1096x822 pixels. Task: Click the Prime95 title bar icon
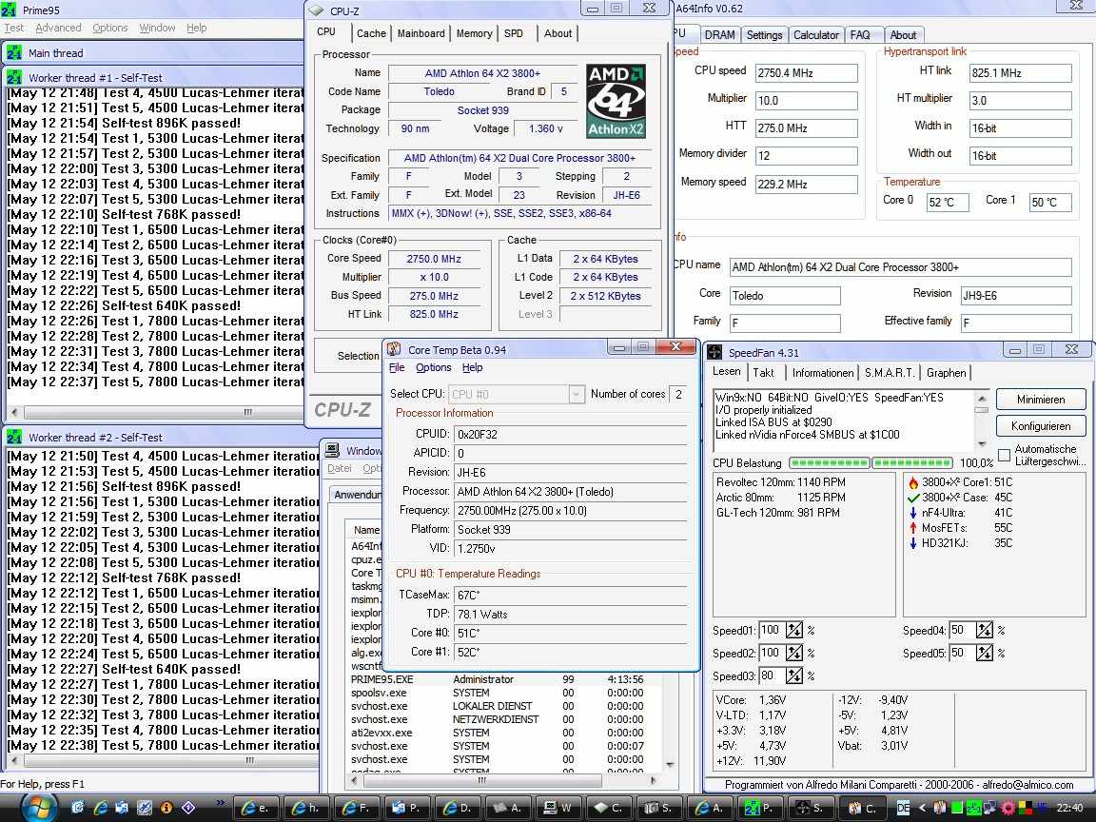tap(10, 10)
